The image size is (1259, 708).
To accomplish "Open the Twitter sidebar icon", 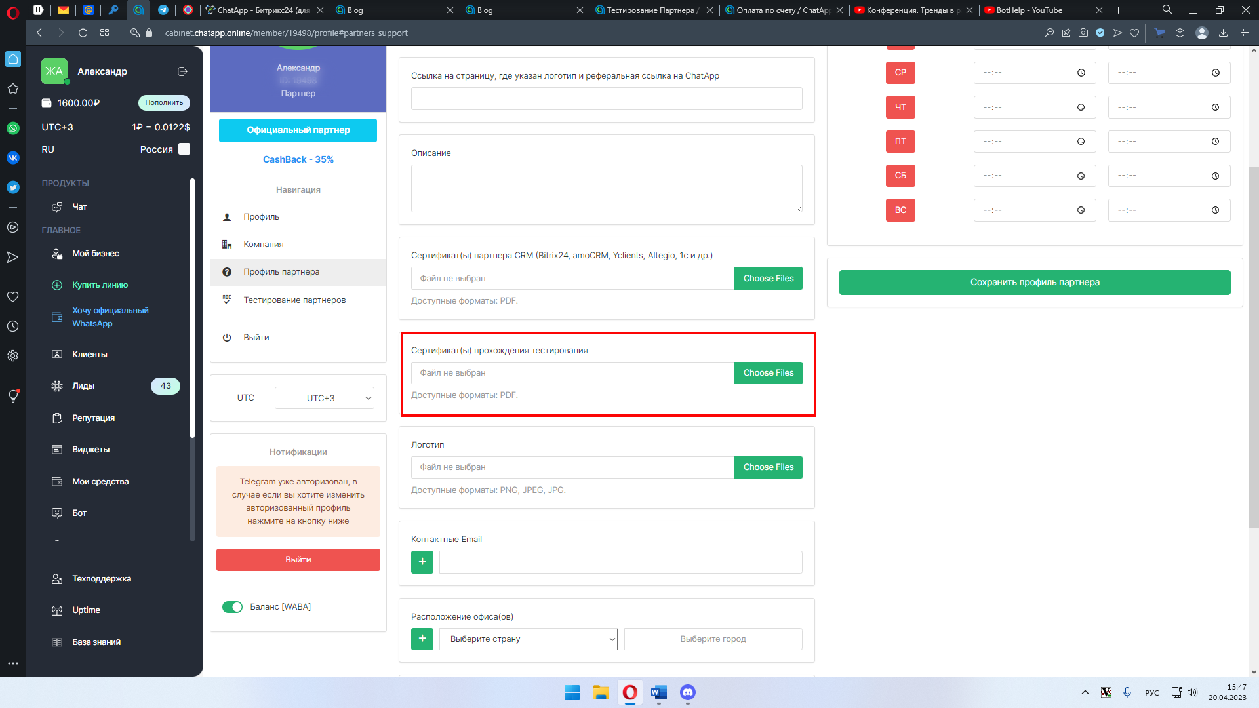I will click(13, 187).
